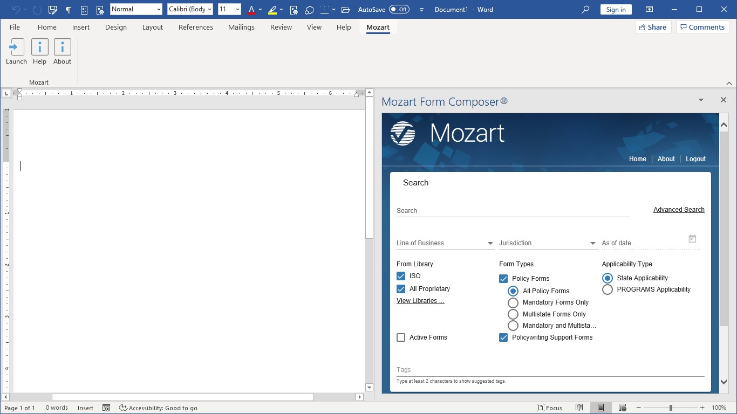Click zoom in plus button
Viewport: 737px width, 414px height.
coord(702,408)
